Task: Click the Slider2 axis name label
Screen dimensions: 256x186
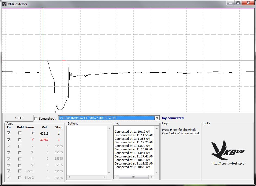Action: [x=29, y=178]
